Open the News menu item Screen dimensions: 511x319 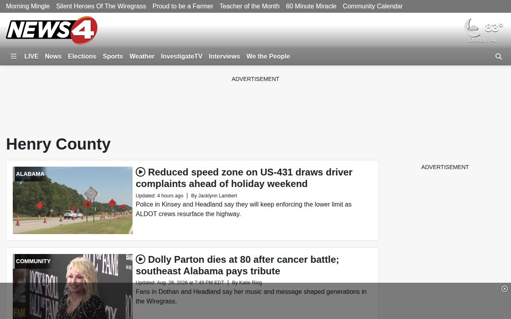53,57
